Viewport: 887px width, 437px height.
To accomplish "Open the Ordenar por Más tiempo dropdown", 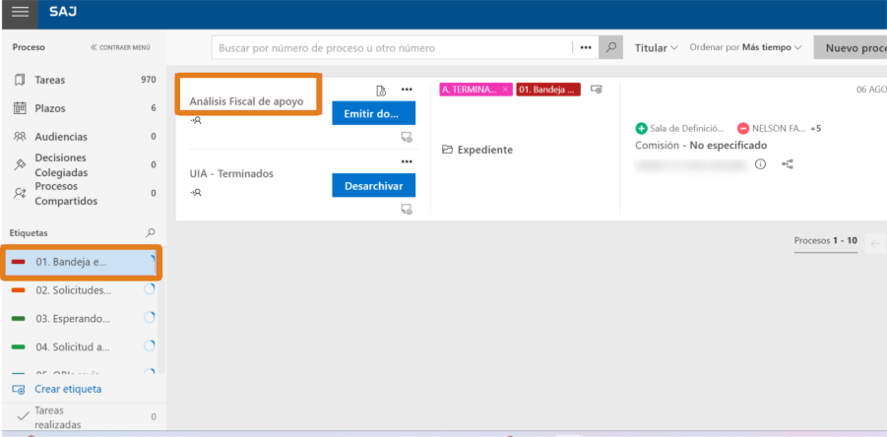I will [x=745, y=47].
